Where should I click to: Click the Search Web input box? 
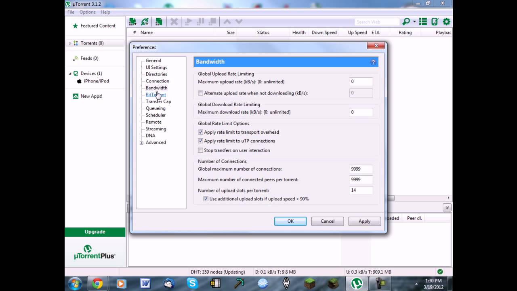pos(377,22)
